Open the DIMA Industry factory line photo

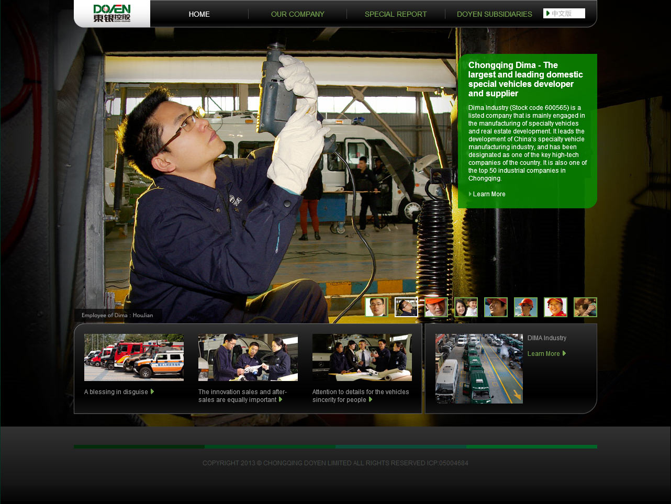click(x=479, y=368)
